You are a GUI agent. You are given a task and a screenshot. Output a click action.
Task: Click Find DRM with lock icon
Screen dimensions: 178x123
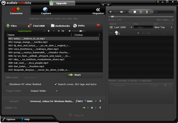point(36,26)
